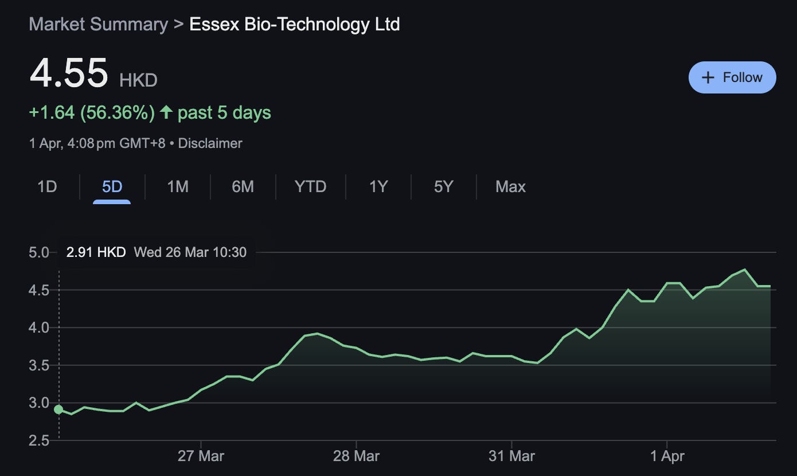Click the HKD currency label beside price

click(x=138, y=80)
